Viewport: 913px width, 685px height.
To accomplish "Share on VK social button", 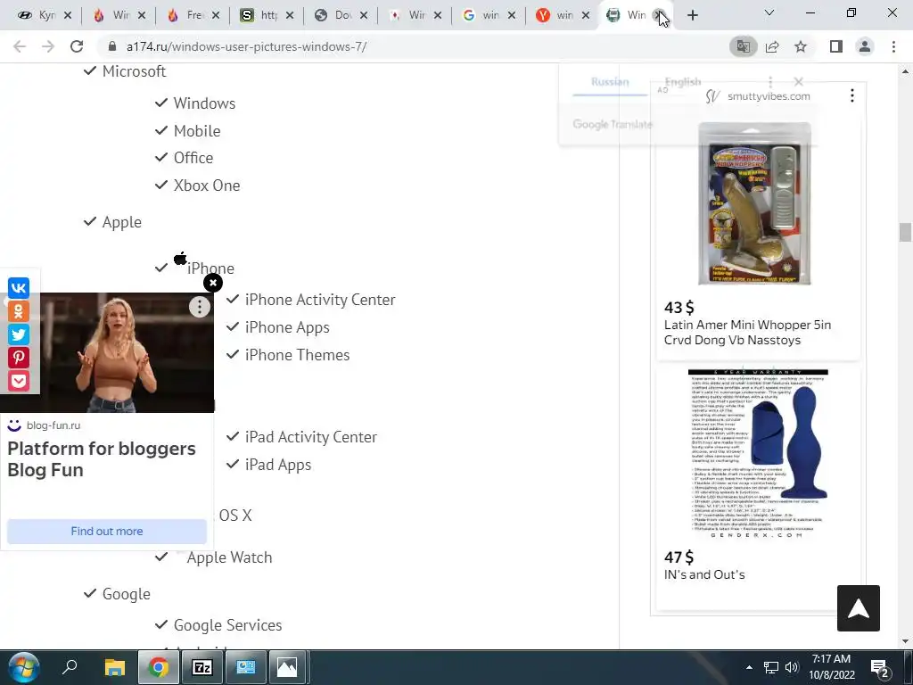I will coord(19,288).
